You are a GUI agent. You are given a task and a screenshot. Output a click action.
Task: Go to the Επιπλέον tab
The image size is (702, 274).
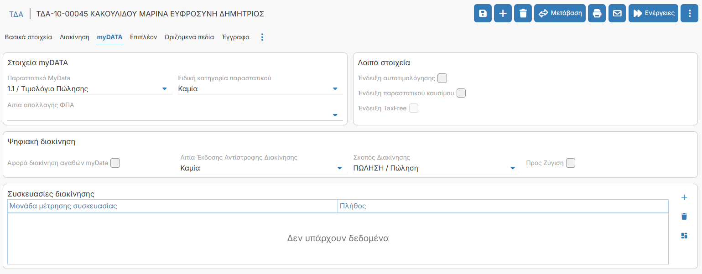click(143, 37)
